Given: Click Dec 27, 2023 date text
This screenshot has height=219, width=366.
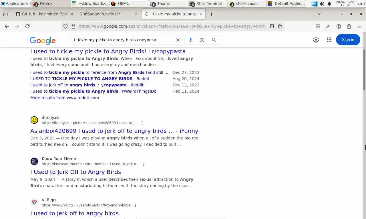Looking at the screenshot, I should tap(186, 72).
